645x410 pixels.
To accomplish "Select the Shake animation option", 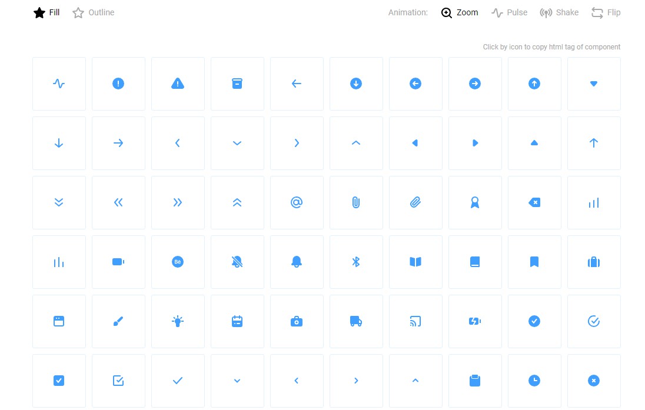I will (x=559, y=12).
